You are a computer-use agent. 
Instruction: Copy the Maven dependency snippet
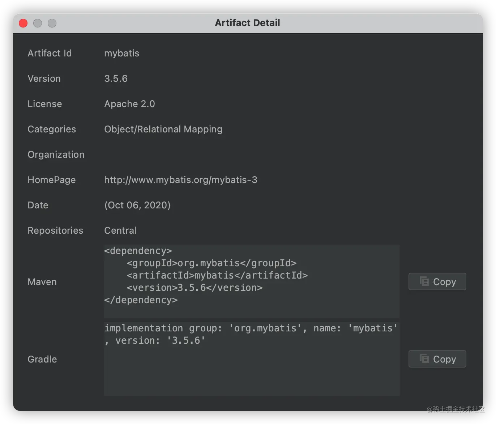[x=437, y=281]
